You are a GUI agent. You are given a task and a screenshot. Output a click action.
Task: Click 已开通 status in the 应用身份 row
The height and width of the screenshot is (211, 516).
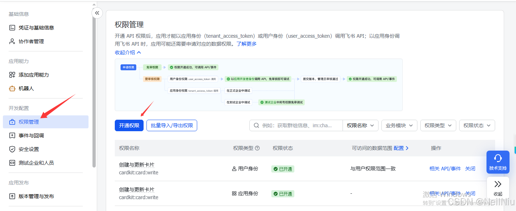(283, 194)
